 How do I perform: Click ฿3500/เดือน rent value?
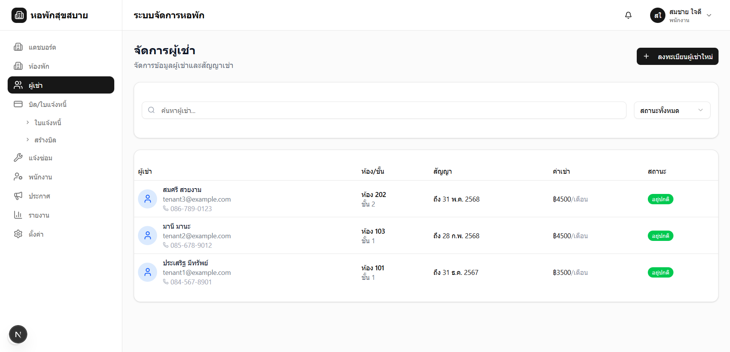(x=570, y=273)
